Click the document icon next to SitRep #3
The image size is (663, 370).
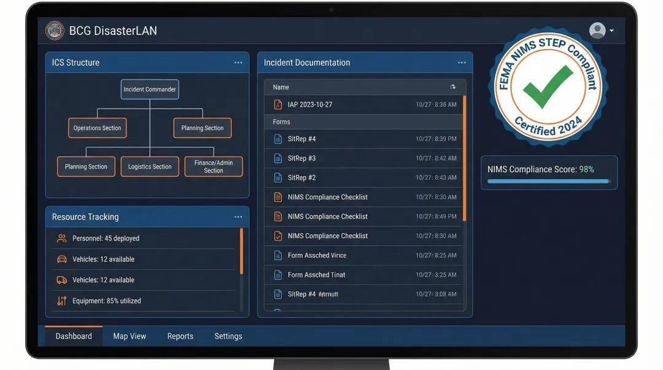click(277, 158)
